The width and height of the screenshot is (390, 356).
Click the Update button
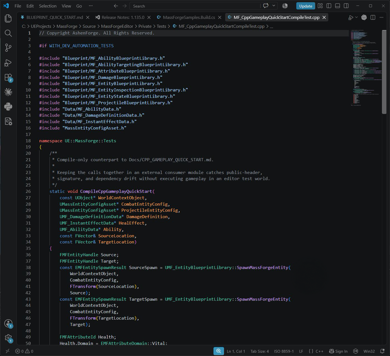[x=305, y=6]
